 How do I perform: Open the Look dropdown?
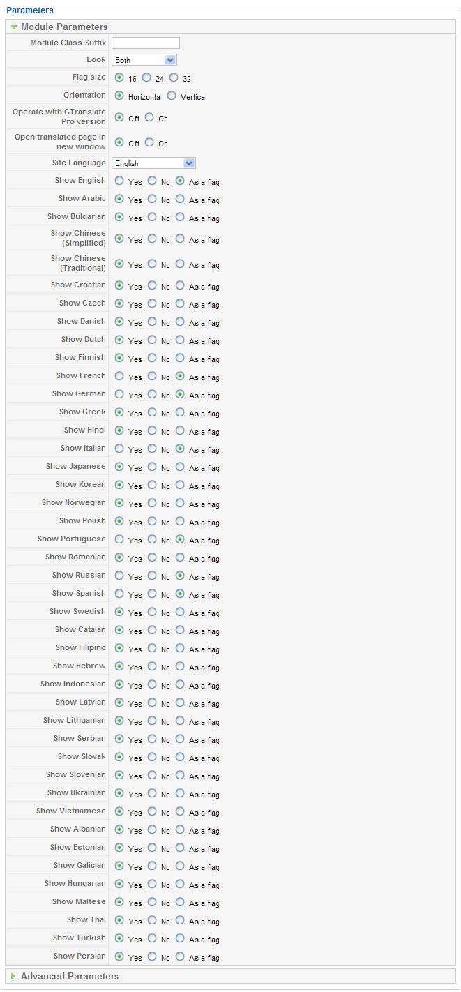click(x=144, y=60)
